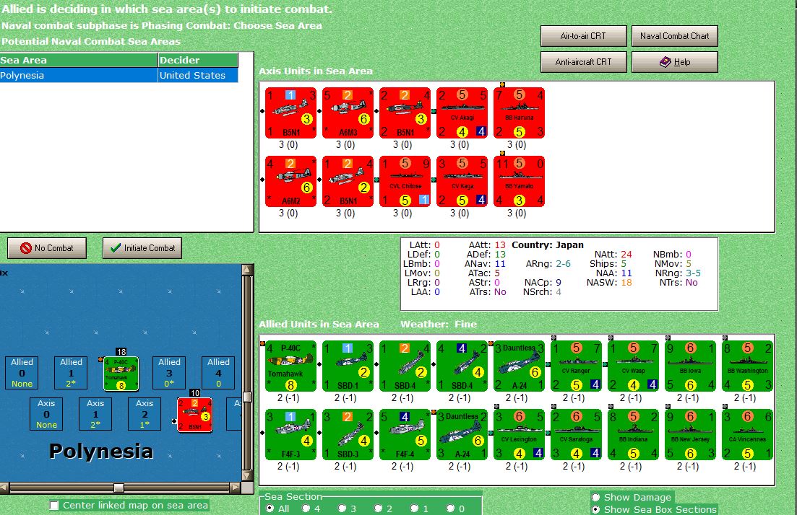Click the red B5N1 counter on Polynesia map

click(194, 415)
